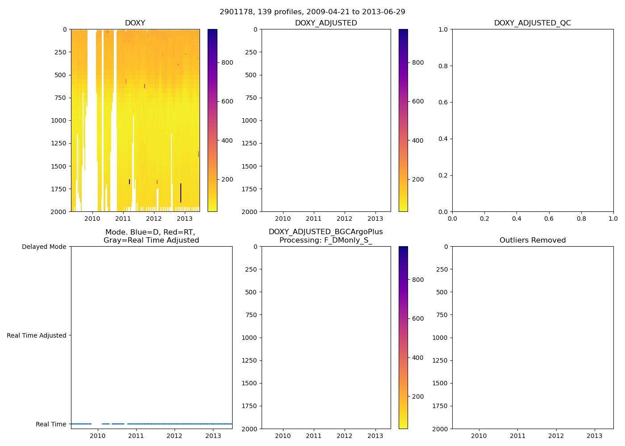
Task: Click the colorbar beside the DOXY heatmap
Action: click(212, 120)
